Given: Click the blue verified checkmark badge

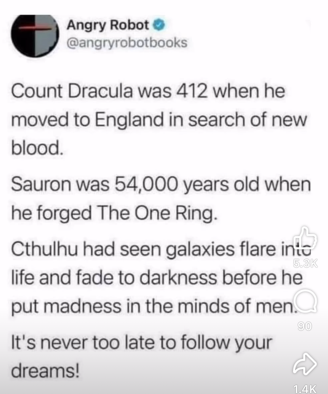Looking at the screenshot, I should [158, 26].
